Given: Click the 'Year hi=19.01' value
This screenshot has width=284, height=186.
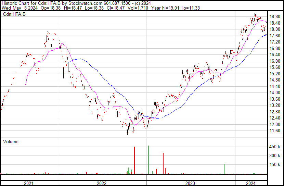Looking at the screenshot, I should pyautogui.click(x=165, y=8).
